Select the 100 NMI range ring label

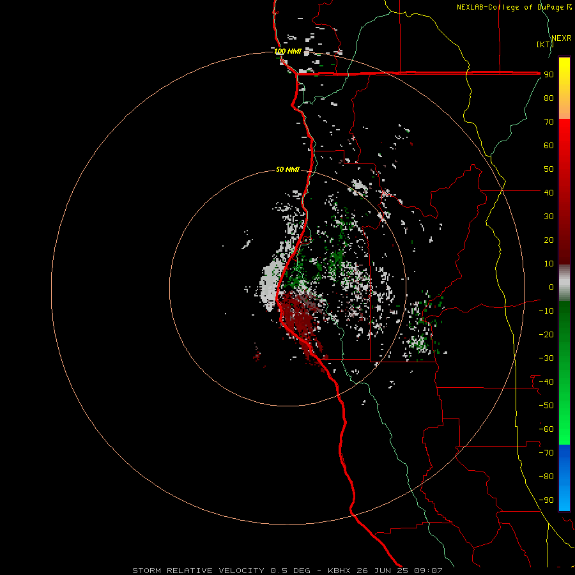click(287, 51)
